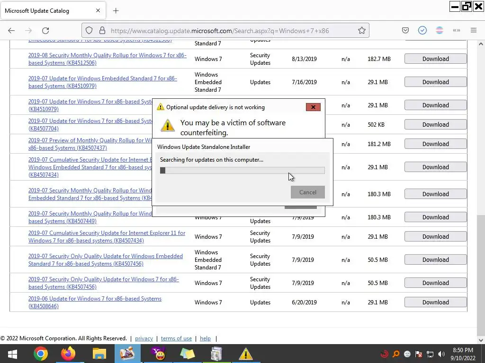This screenshot has height=363, width=485.
Task: Click the installer search progress bar
Action: point(242,170)
